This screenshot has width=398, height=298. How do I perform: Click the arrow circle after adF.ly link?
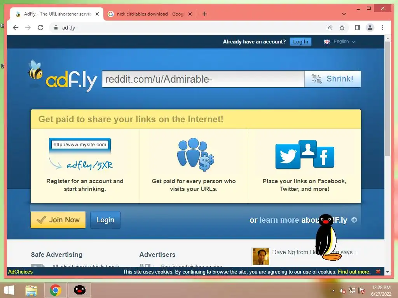tap(354, 220)
